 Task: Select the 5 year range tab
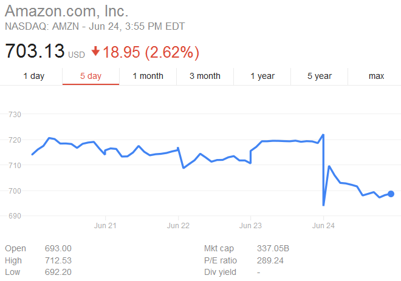(x=320, y=76)
